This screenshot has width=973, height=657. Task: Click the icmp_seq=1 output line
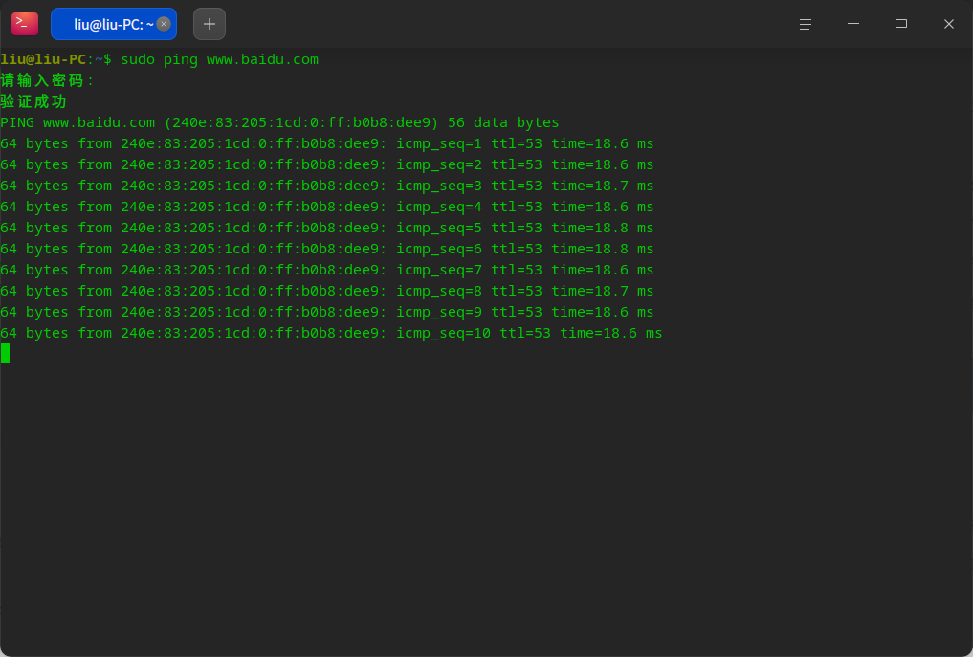tap(327, 144)
